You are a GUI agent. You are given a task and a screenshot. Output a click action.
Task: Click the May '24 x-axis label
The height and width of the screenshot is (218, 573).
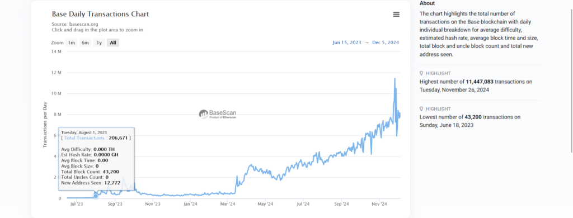(265, 204)
